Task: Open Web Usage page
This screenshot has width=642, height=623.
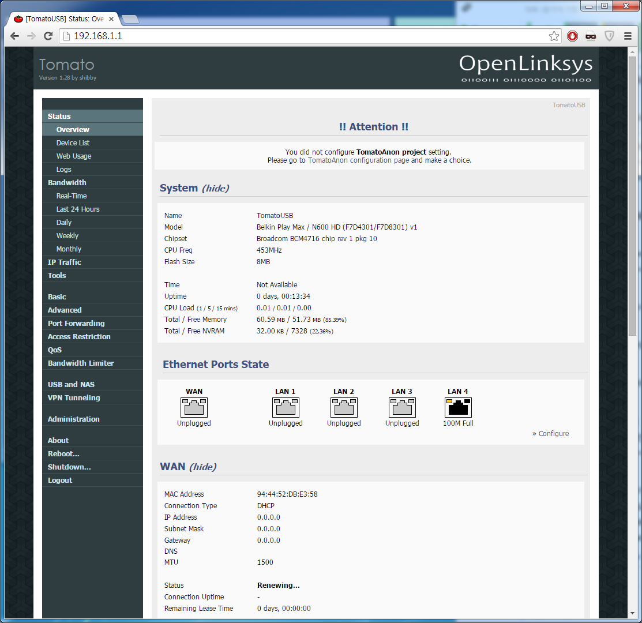Action: 92,156
